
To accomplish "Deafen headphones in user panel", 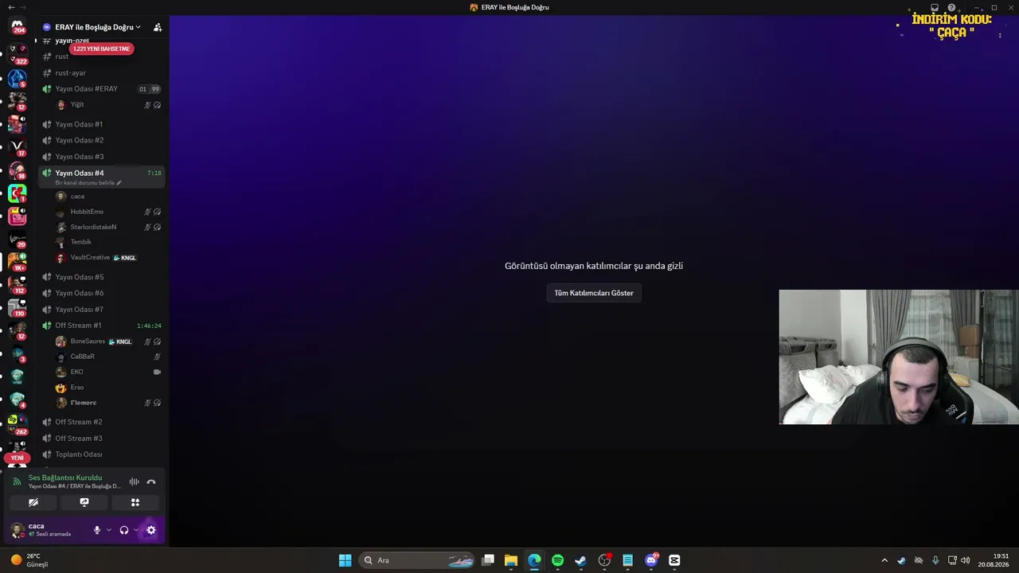I will pyautogui.click(x=124, y=530).
